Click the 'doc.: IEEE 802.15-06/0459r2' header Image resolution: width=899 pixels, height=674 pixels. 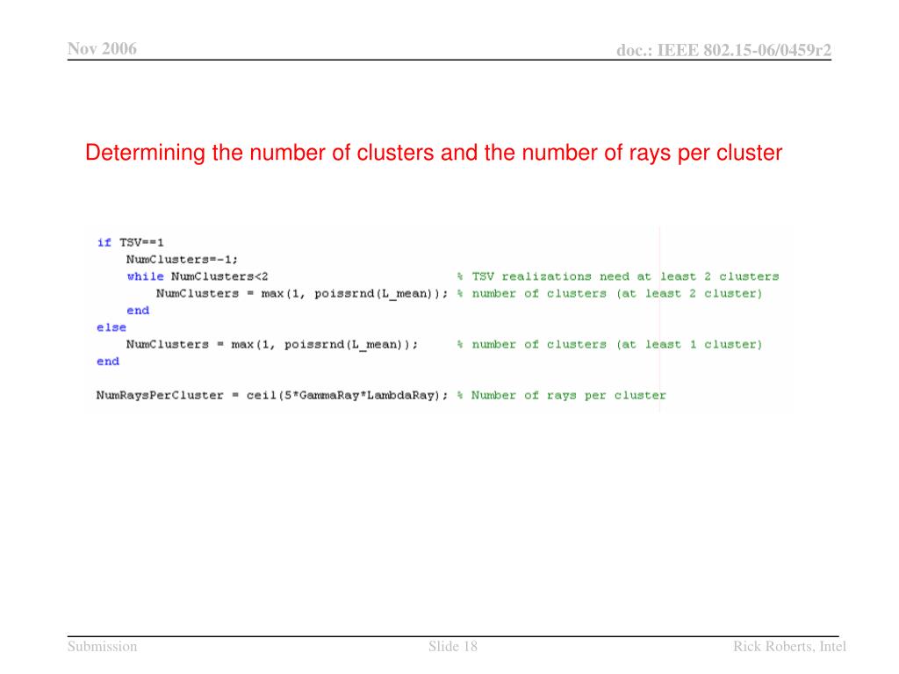(x=723, y=50)
